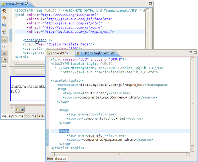The image size is (198, 162).
Task: Switch to the Visual/Source tab
Action: pyautogui.click(x=12, y=116)
